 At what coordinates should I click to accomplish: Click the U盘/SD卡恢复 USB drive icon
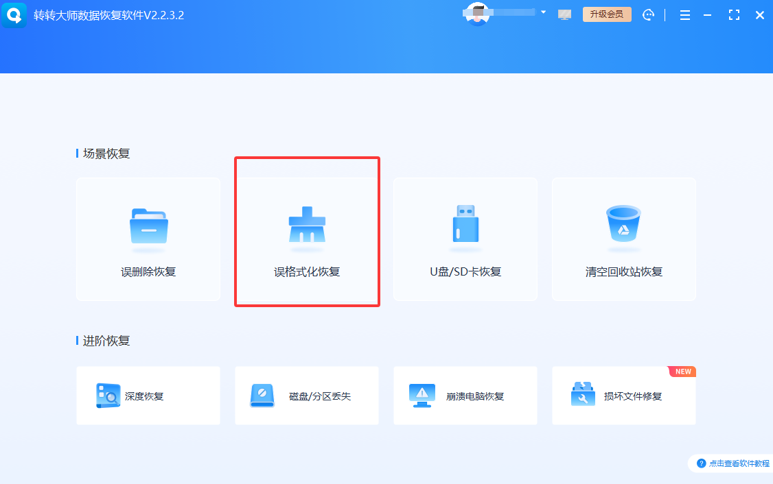465,223
